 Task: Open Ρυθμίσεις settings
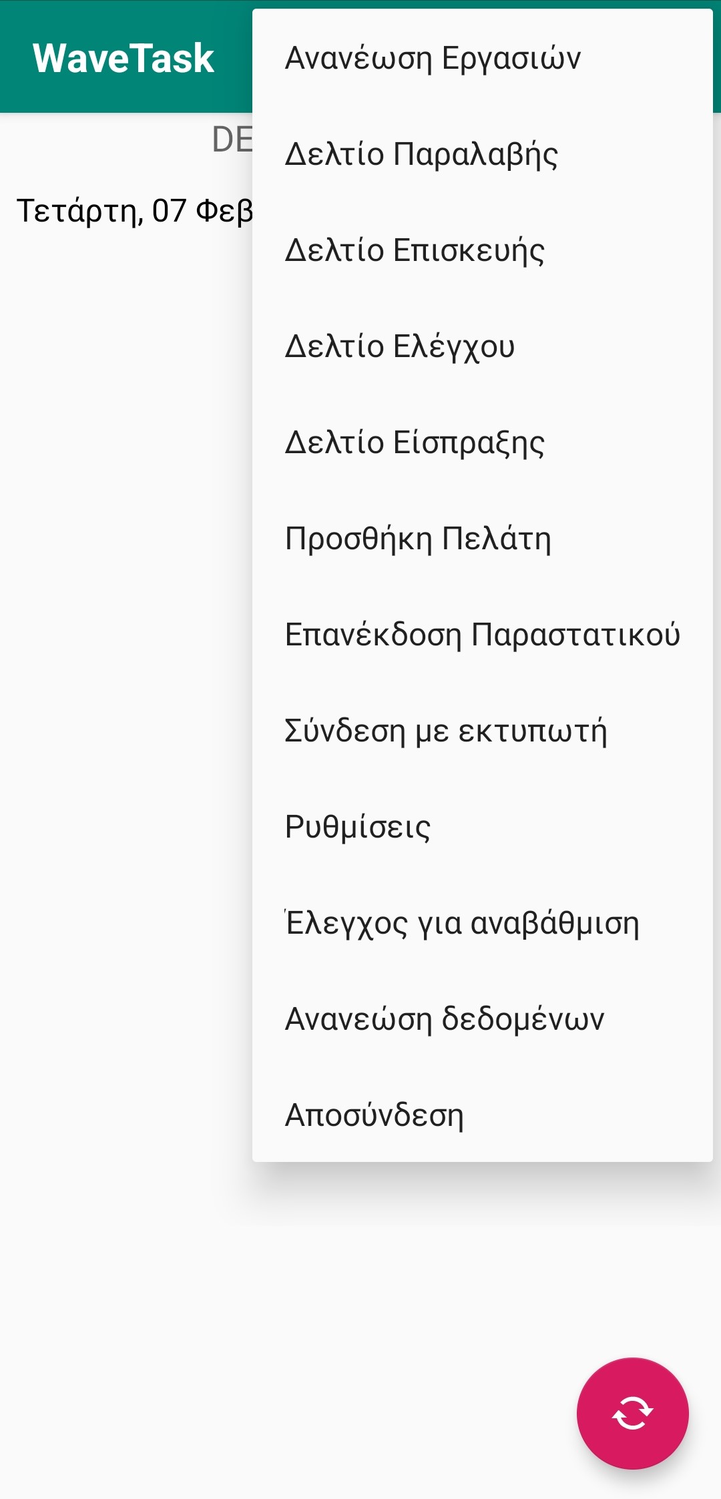[358, 827]
